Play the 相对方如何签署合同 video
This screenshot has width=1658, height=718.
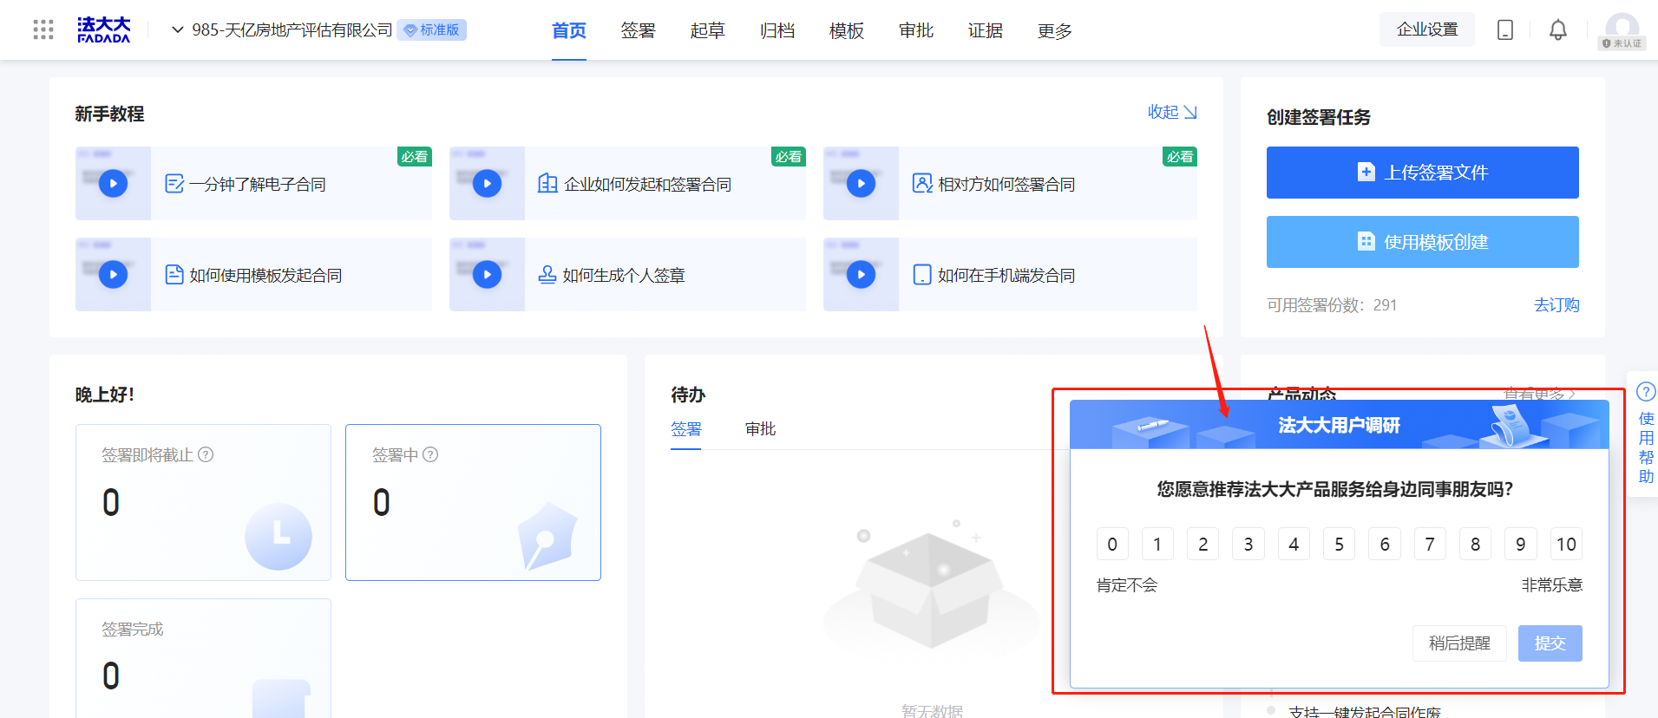pos(861,183)
